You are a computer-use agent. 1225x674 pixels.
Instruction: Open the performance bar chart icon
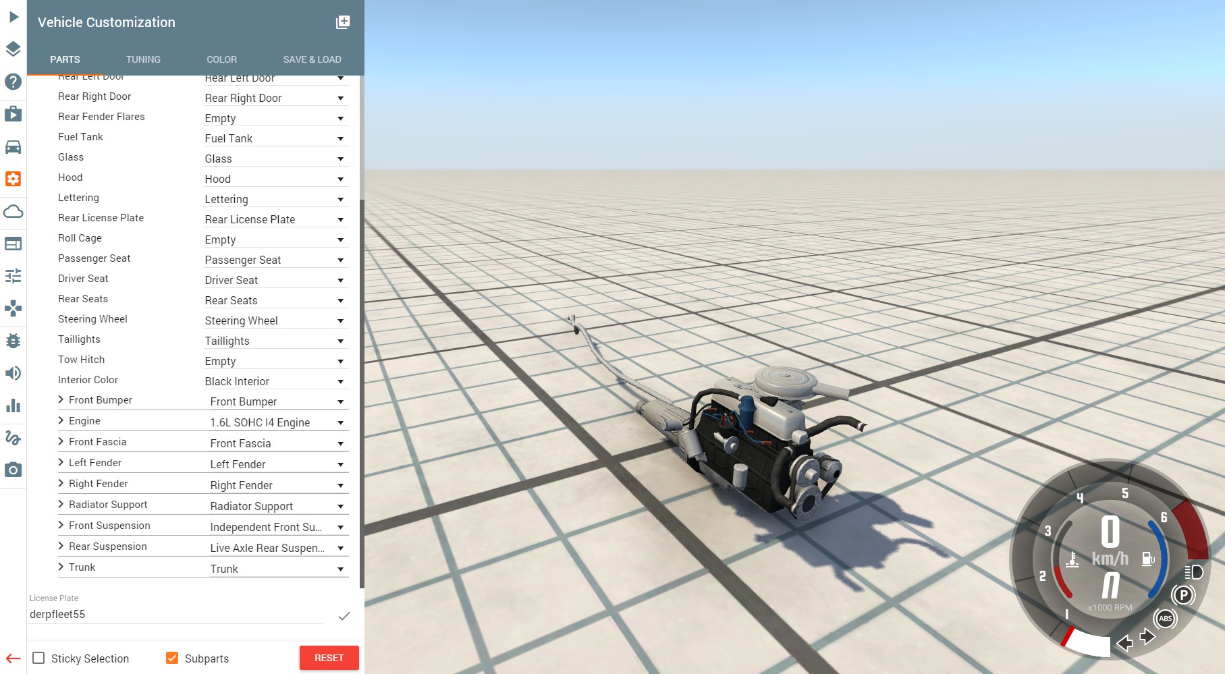click(x=13, y=405)
